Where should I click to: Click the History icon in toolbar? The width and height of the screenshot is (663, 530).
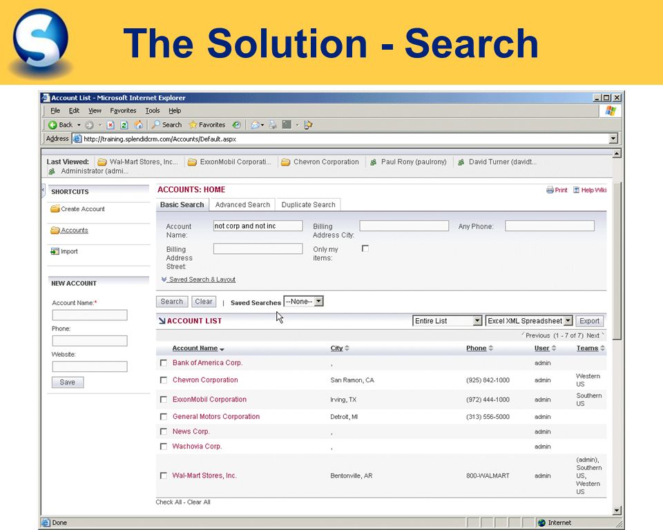(237, 125)
